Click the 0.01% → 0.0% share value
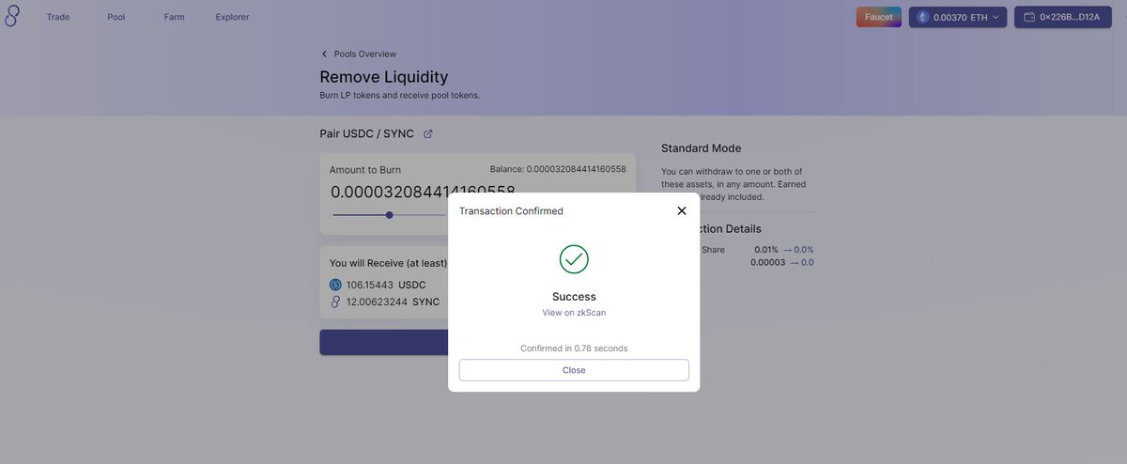 (x=784, y=250)
